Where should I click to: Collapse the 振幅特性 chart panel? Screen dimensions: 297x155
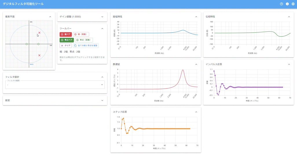coord(196,17)
